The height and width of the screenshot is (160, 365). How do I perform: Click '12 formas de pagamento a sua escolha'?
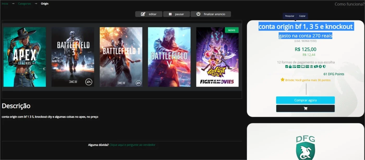pyautogui.click(x=306, y=62)
